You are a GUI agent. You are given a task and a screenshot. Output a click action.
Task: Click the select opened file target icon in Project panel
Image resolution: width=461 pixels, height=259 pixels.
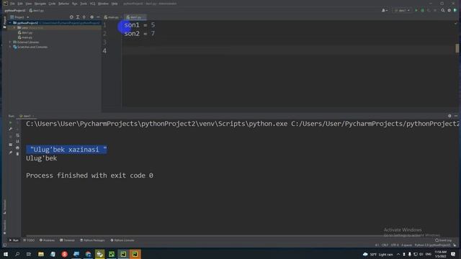tap(71, 17)
